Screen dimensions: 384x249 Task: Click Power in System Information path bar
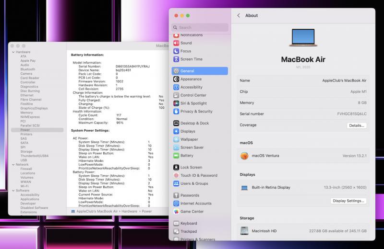point(147,211)
